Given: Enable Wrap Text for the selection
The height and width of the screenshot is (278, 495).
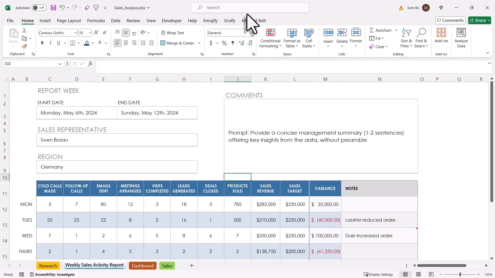Looking at the screenshot, I should [x=173, y=33].
